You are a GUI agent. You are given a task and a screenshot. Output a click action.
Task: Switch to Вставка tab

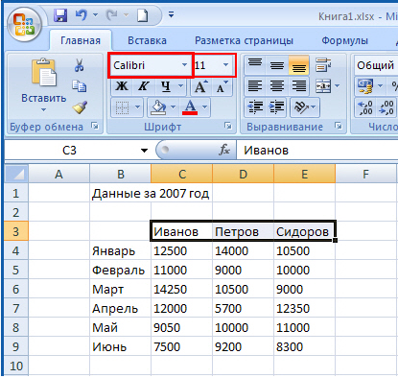coord(147,40)
